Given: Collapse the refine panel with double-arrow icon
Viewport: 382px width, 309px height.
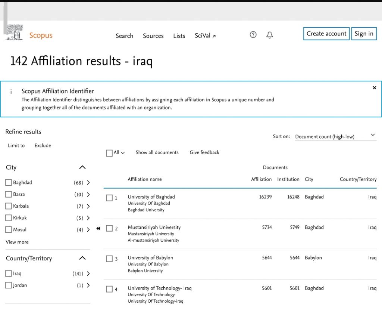Looking at the screenshot, I should [x=98, y=228].
